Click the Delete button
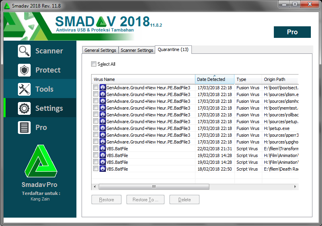Viewport: 322px width, 226px height. (x=184, y=199)
